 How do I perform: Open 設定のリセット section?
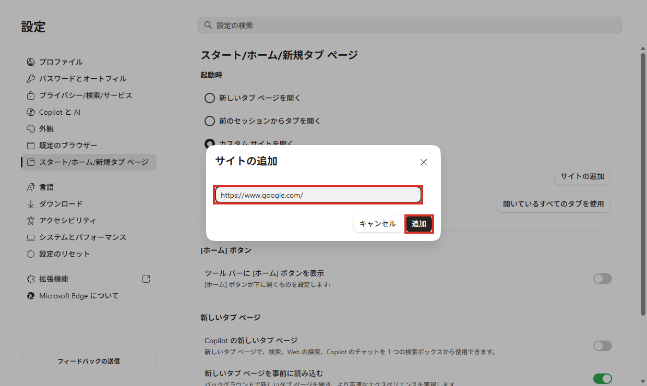tap(89, 254)
